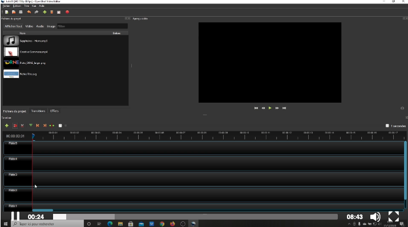Pause the tutorial video player
This screenshot has width=408, height=227.
point(15,216)
